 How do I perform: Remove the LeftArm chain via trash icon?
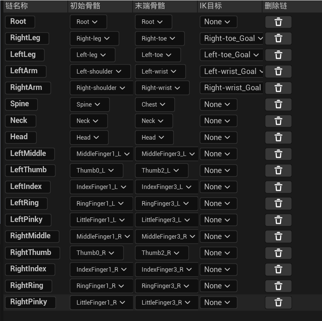[278, 71]
